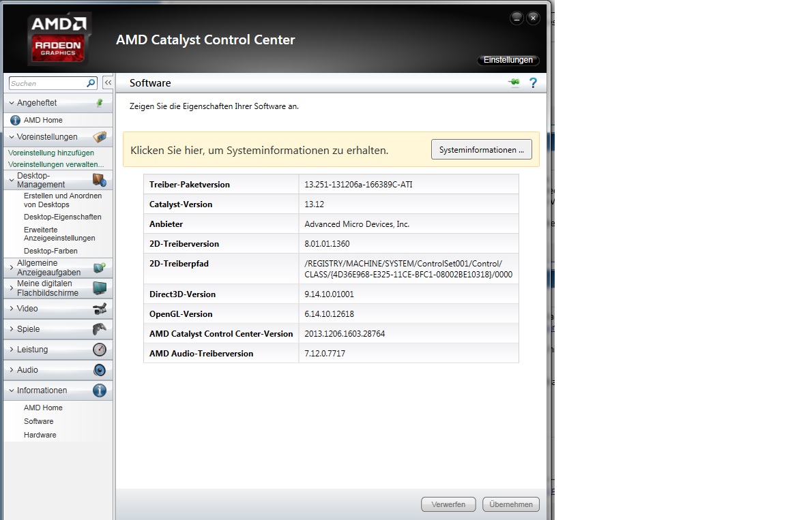786x520 pixels.
Task: Collapse the Voreinstellungen section
Action: 12,136
